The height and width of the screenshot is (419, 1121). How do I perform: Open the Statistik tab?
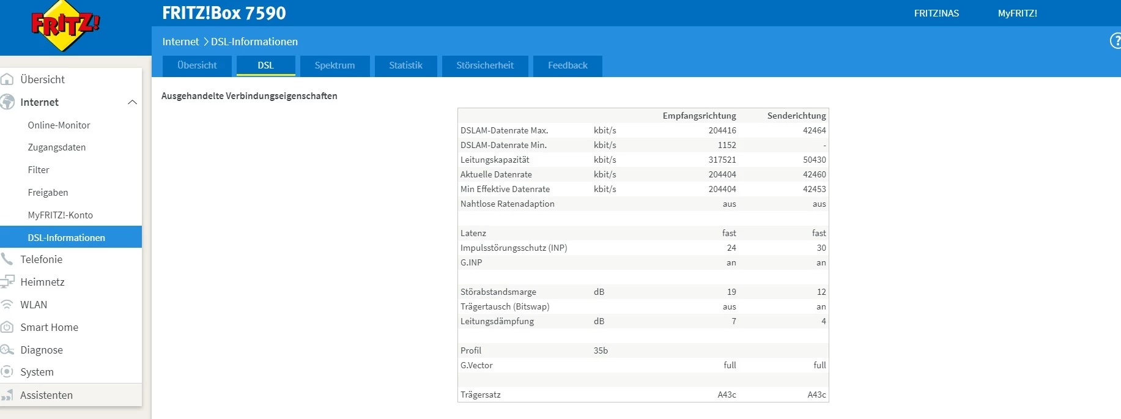click(x=405, y=65)
